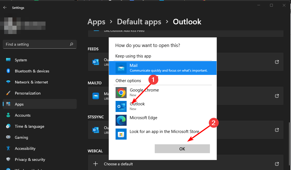
Task: Confirm the selection with OK
Action: (x=182, y=149)
